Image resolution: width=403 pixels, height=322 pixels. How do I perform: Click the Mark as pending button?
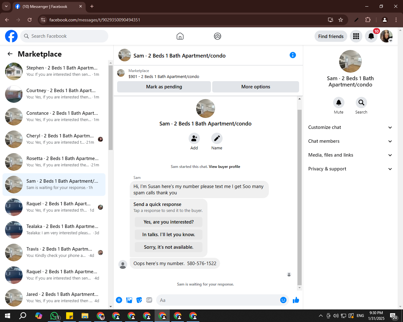(x=164, y=87)
